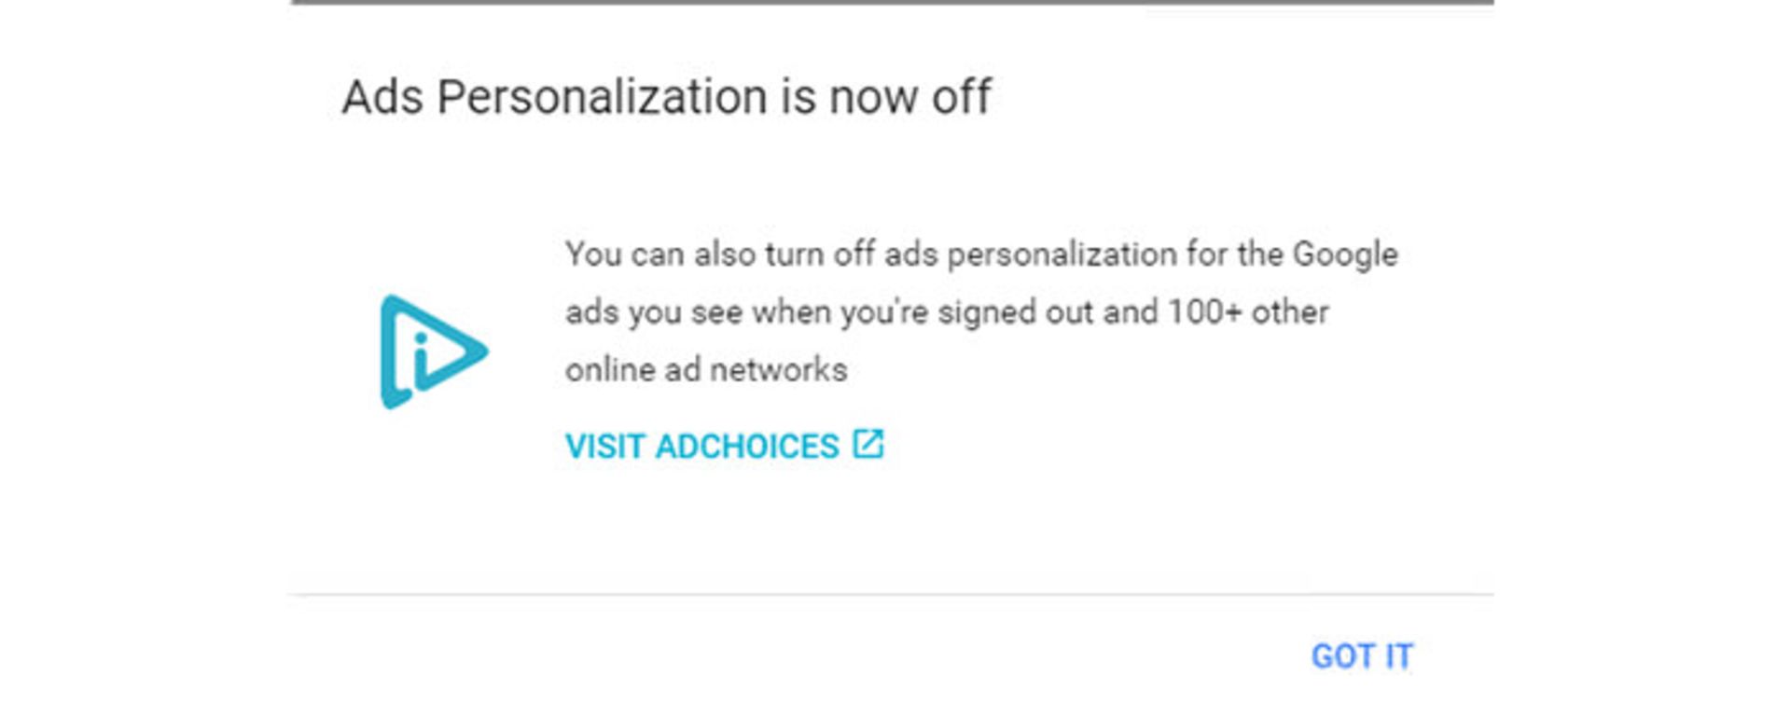1791x716 pixels.
Task: Click the word 'off' in the heading
Action: pyautogui.click(x=961, y=97)
